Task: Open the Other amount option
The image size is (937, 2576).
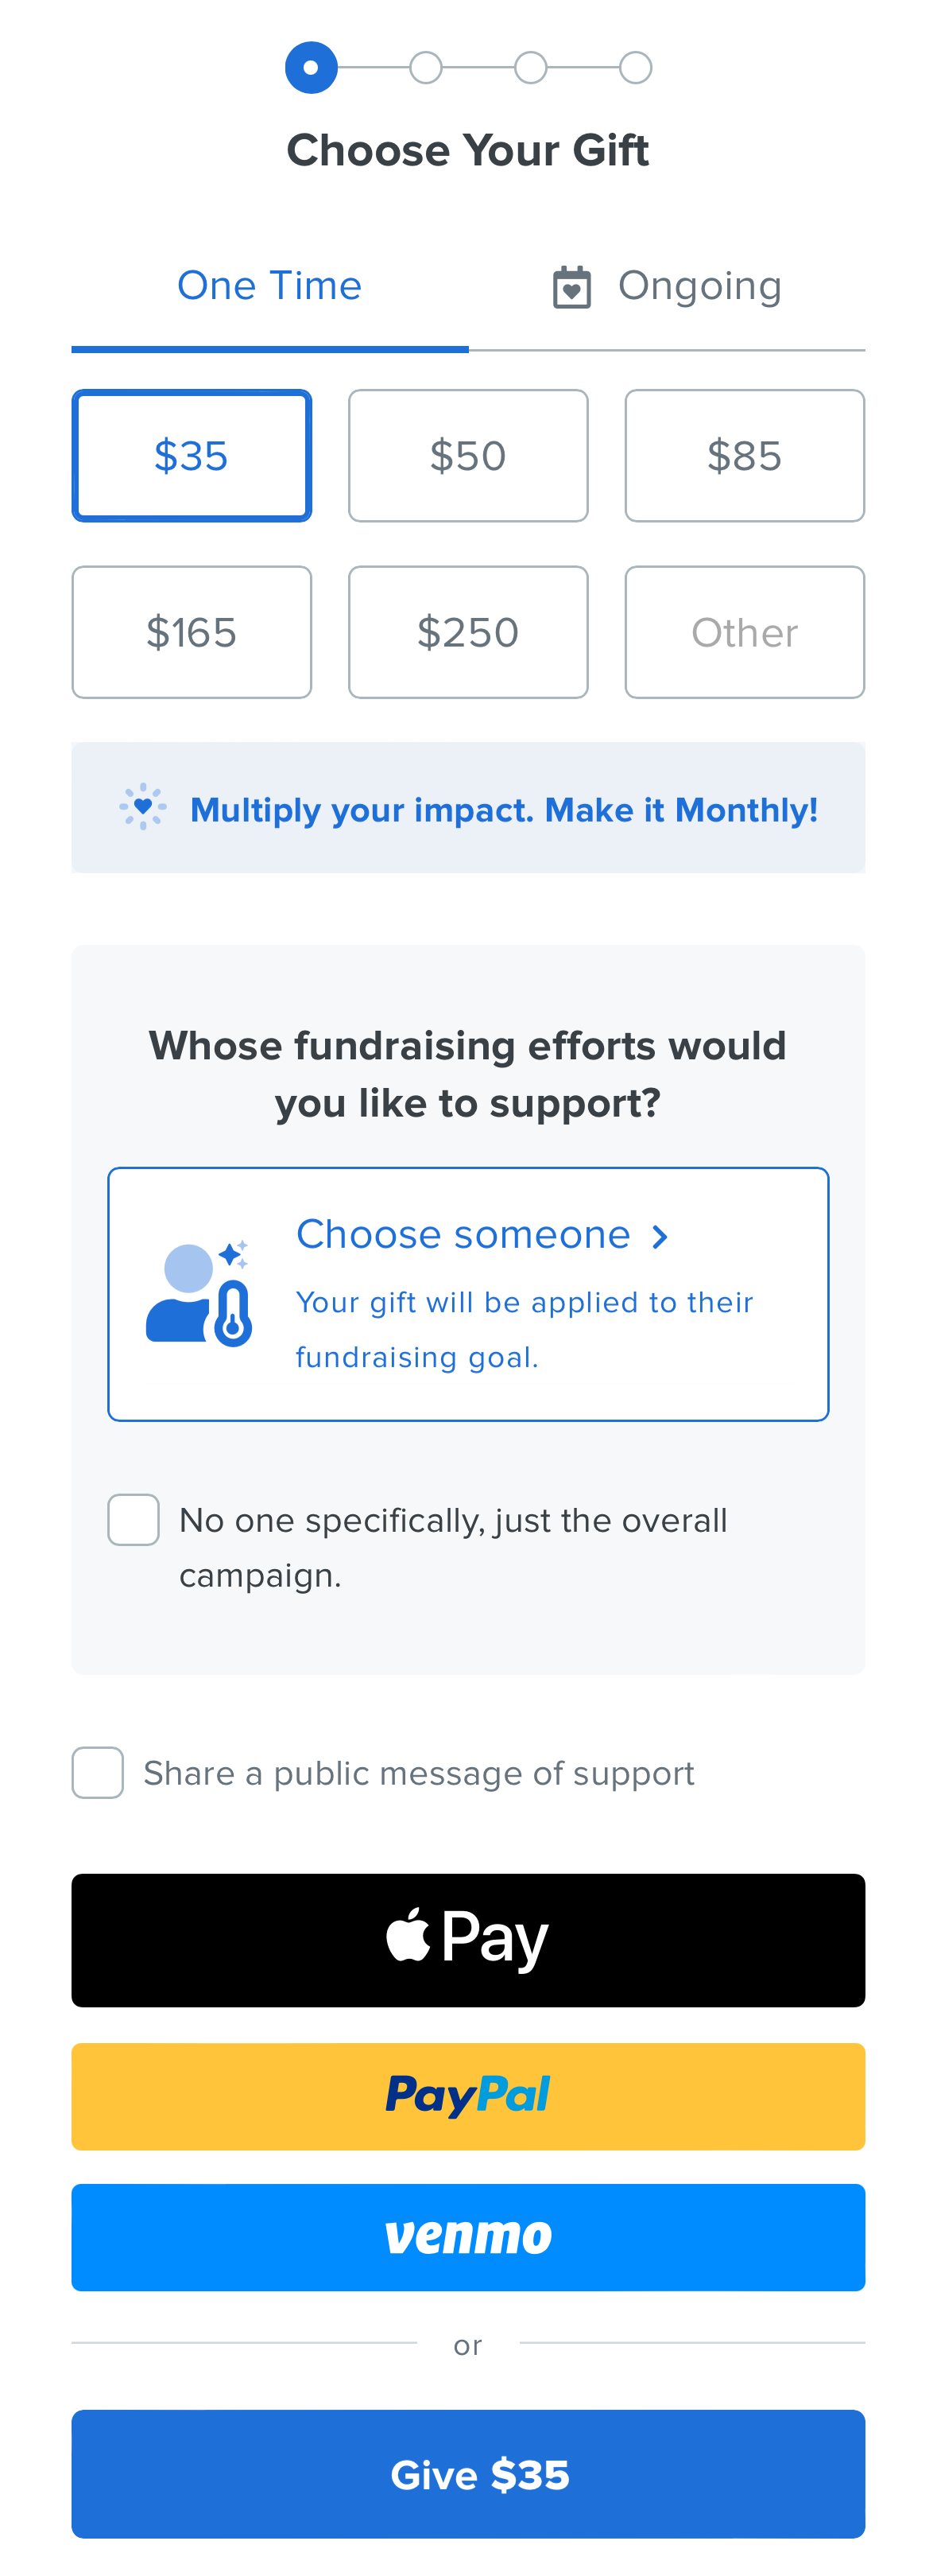Action: 744,632
